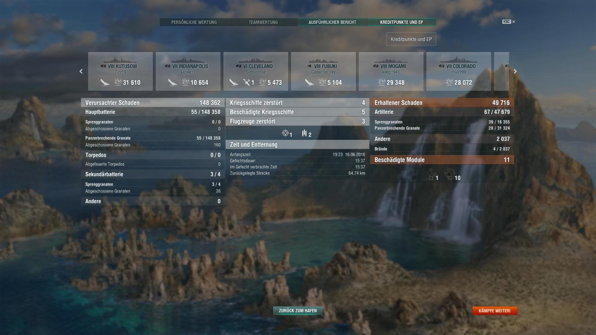Click the damage icon beside 29 348
This screenshot has width=596, height=335.
pyautogui.click(x=382, y=82)
